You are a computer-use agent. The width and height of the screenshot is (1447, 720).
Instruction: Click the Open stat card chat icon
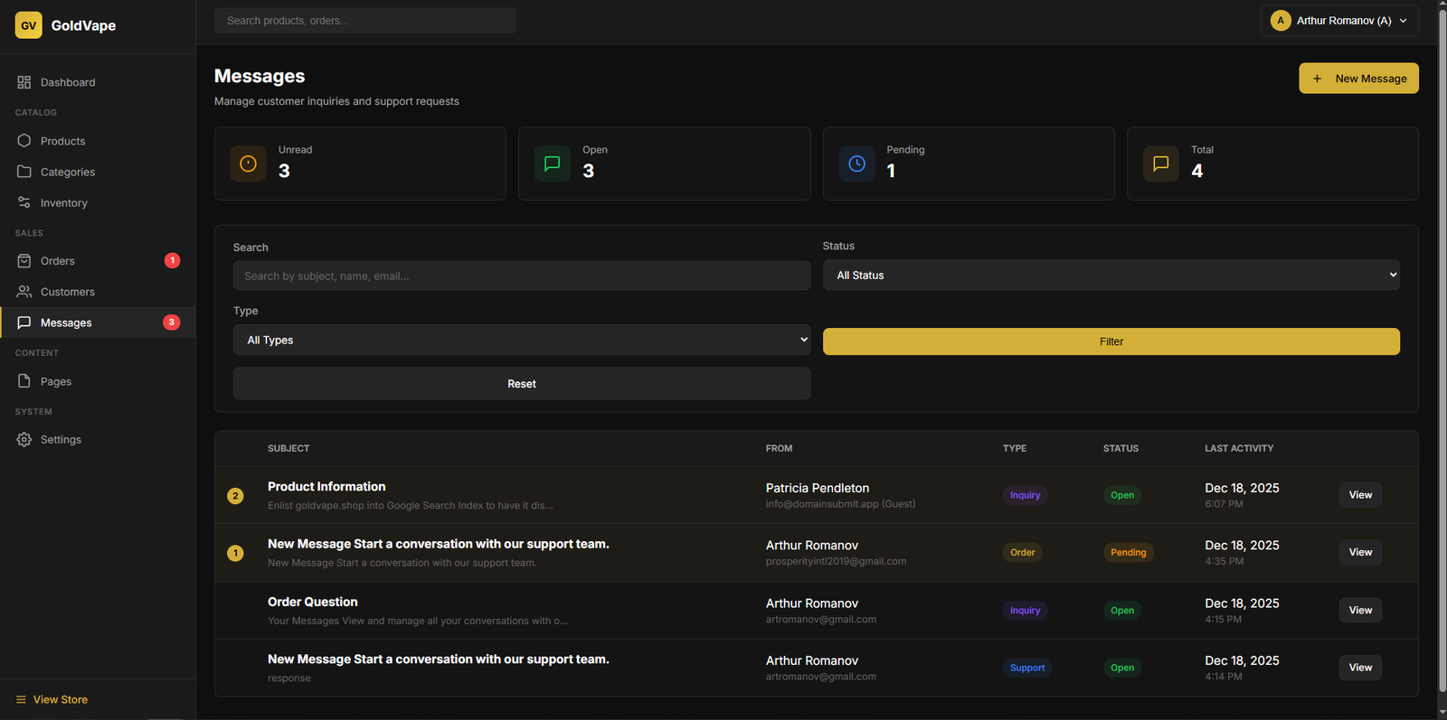552,164
